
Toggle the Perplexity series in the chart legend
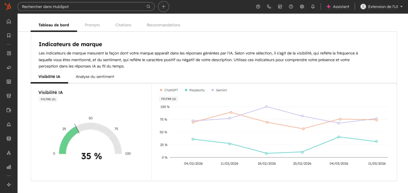194,90
